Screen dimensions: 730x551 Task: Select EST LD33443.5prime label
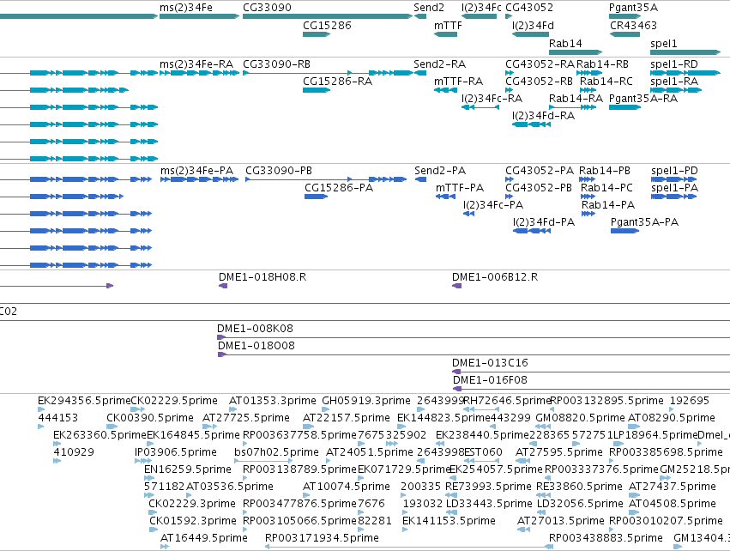489,504
